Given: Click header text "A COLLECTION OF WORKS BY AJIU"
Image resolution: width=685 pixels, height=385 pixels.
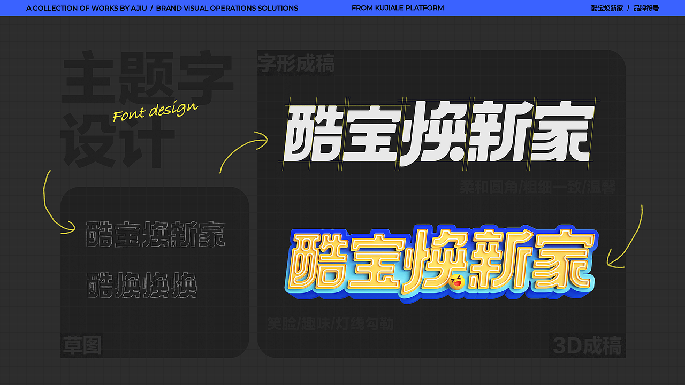Looking at the screenshot, I should (86, 8).
